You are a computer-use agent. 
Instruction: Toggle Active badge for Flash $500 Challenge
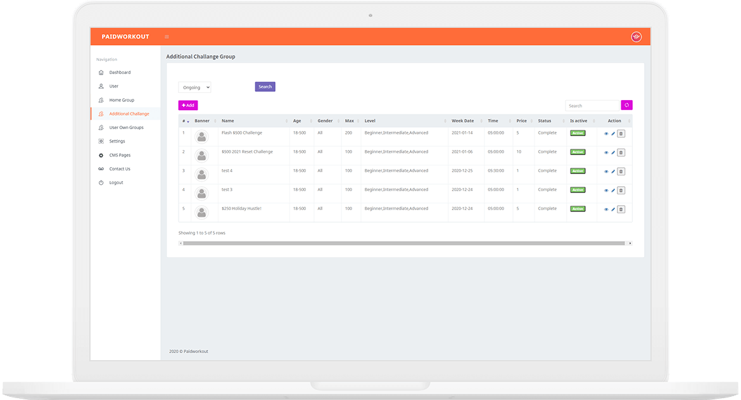point(578,133)
